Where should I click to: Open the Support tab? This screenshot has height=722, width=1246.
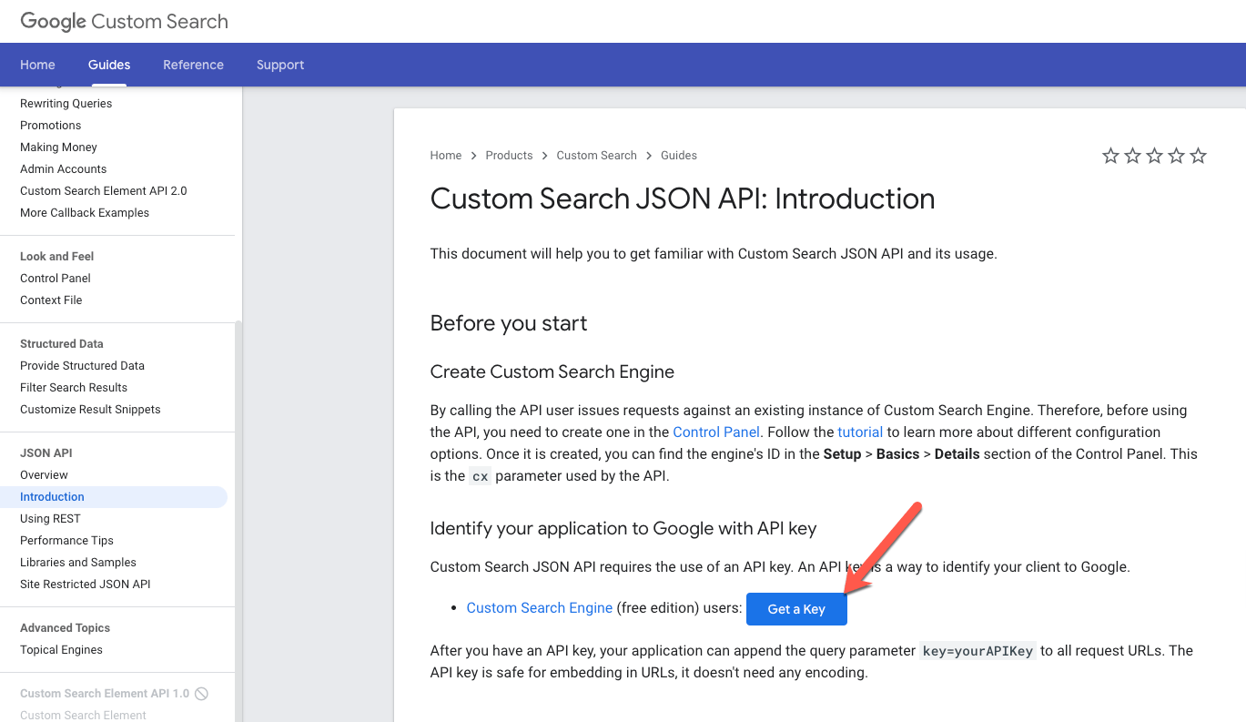click(x=280, y=65)
